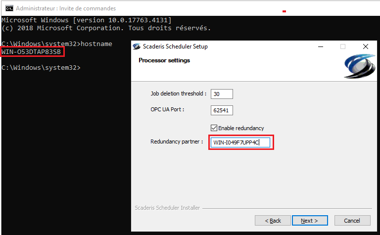Click the last command prompt line
Screen dimensions: 380x235
41,67
